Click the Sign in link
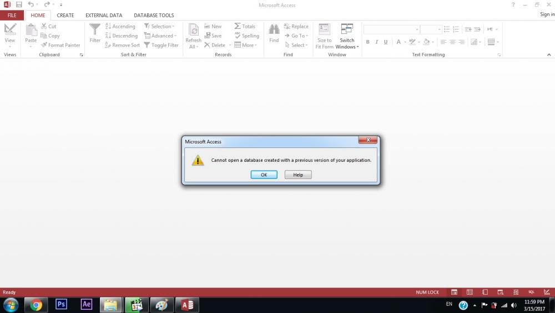 tap(547, 14)
